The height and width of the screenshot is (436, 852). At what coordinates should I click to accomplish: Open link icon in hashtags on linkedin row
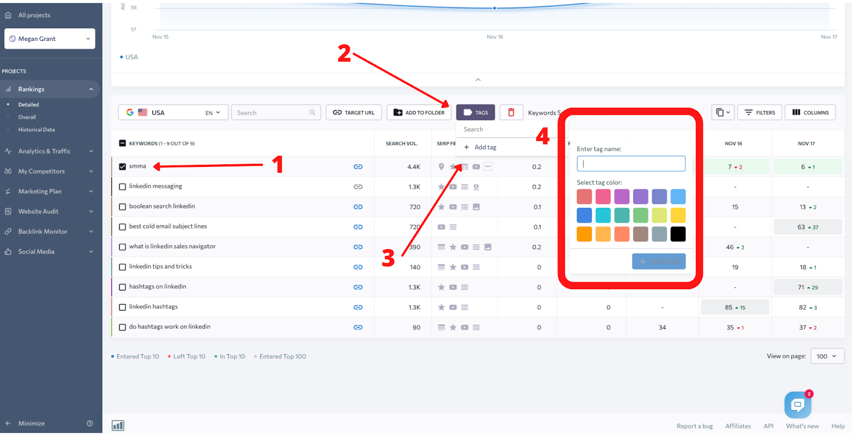(x=358, y=287)
